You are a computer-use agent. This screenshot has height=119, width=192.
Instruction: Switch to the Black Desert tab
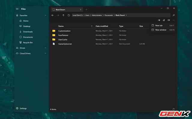pos(67,10)
